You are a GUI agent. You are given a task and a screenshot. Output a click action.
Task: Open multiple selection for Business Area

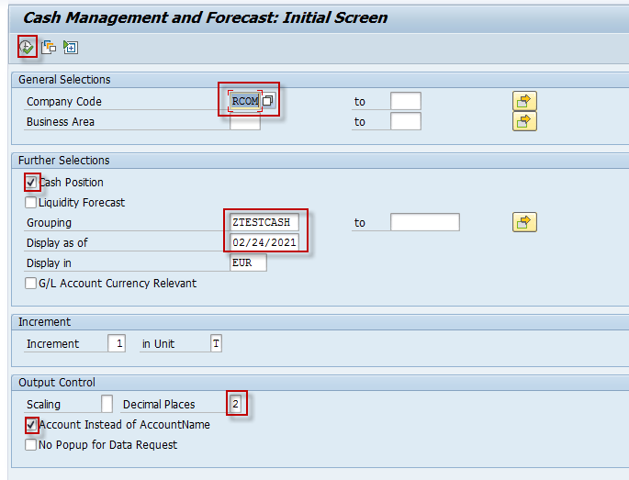pos(524,121)
